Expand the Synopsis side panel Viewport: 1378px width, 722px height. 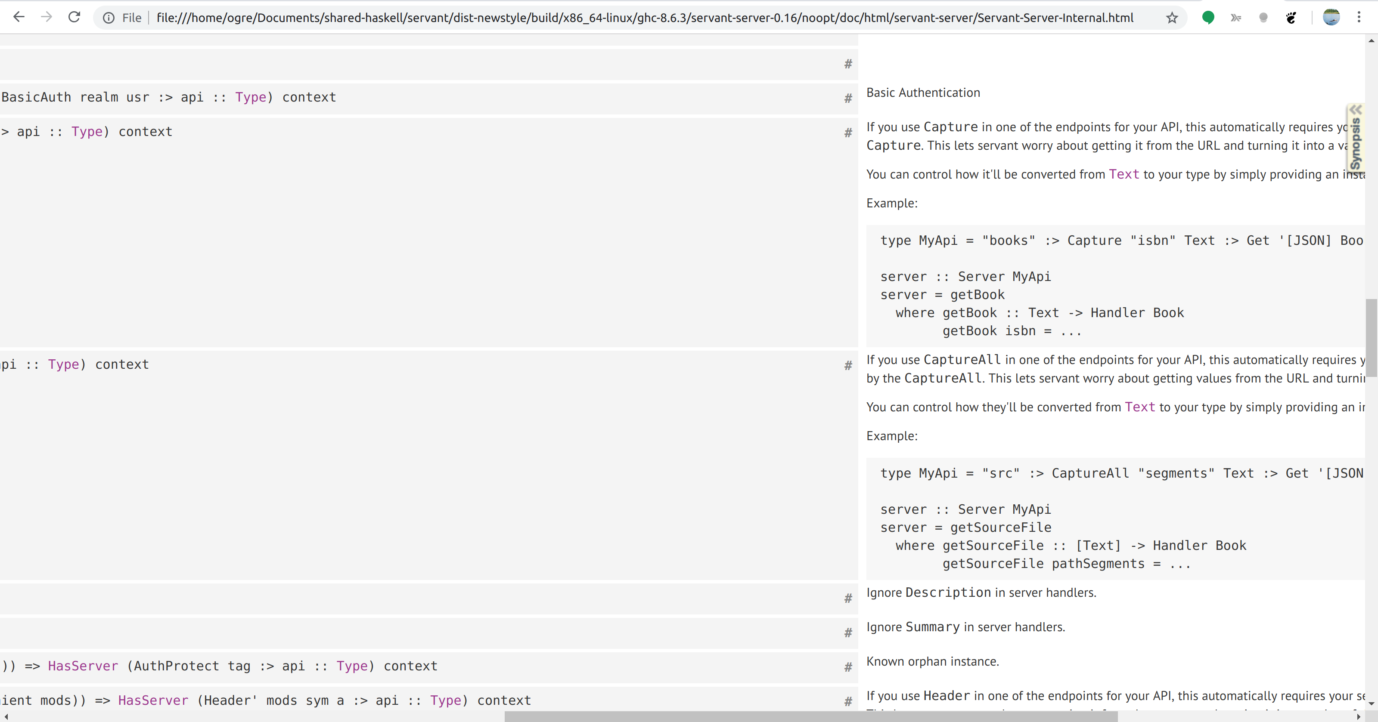pos(1355,138)
